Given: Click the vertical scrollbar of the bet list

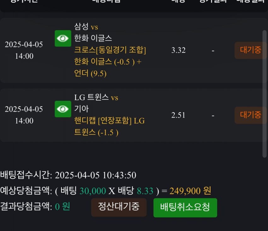Looking at the screenshot, I should pos(264,94).
